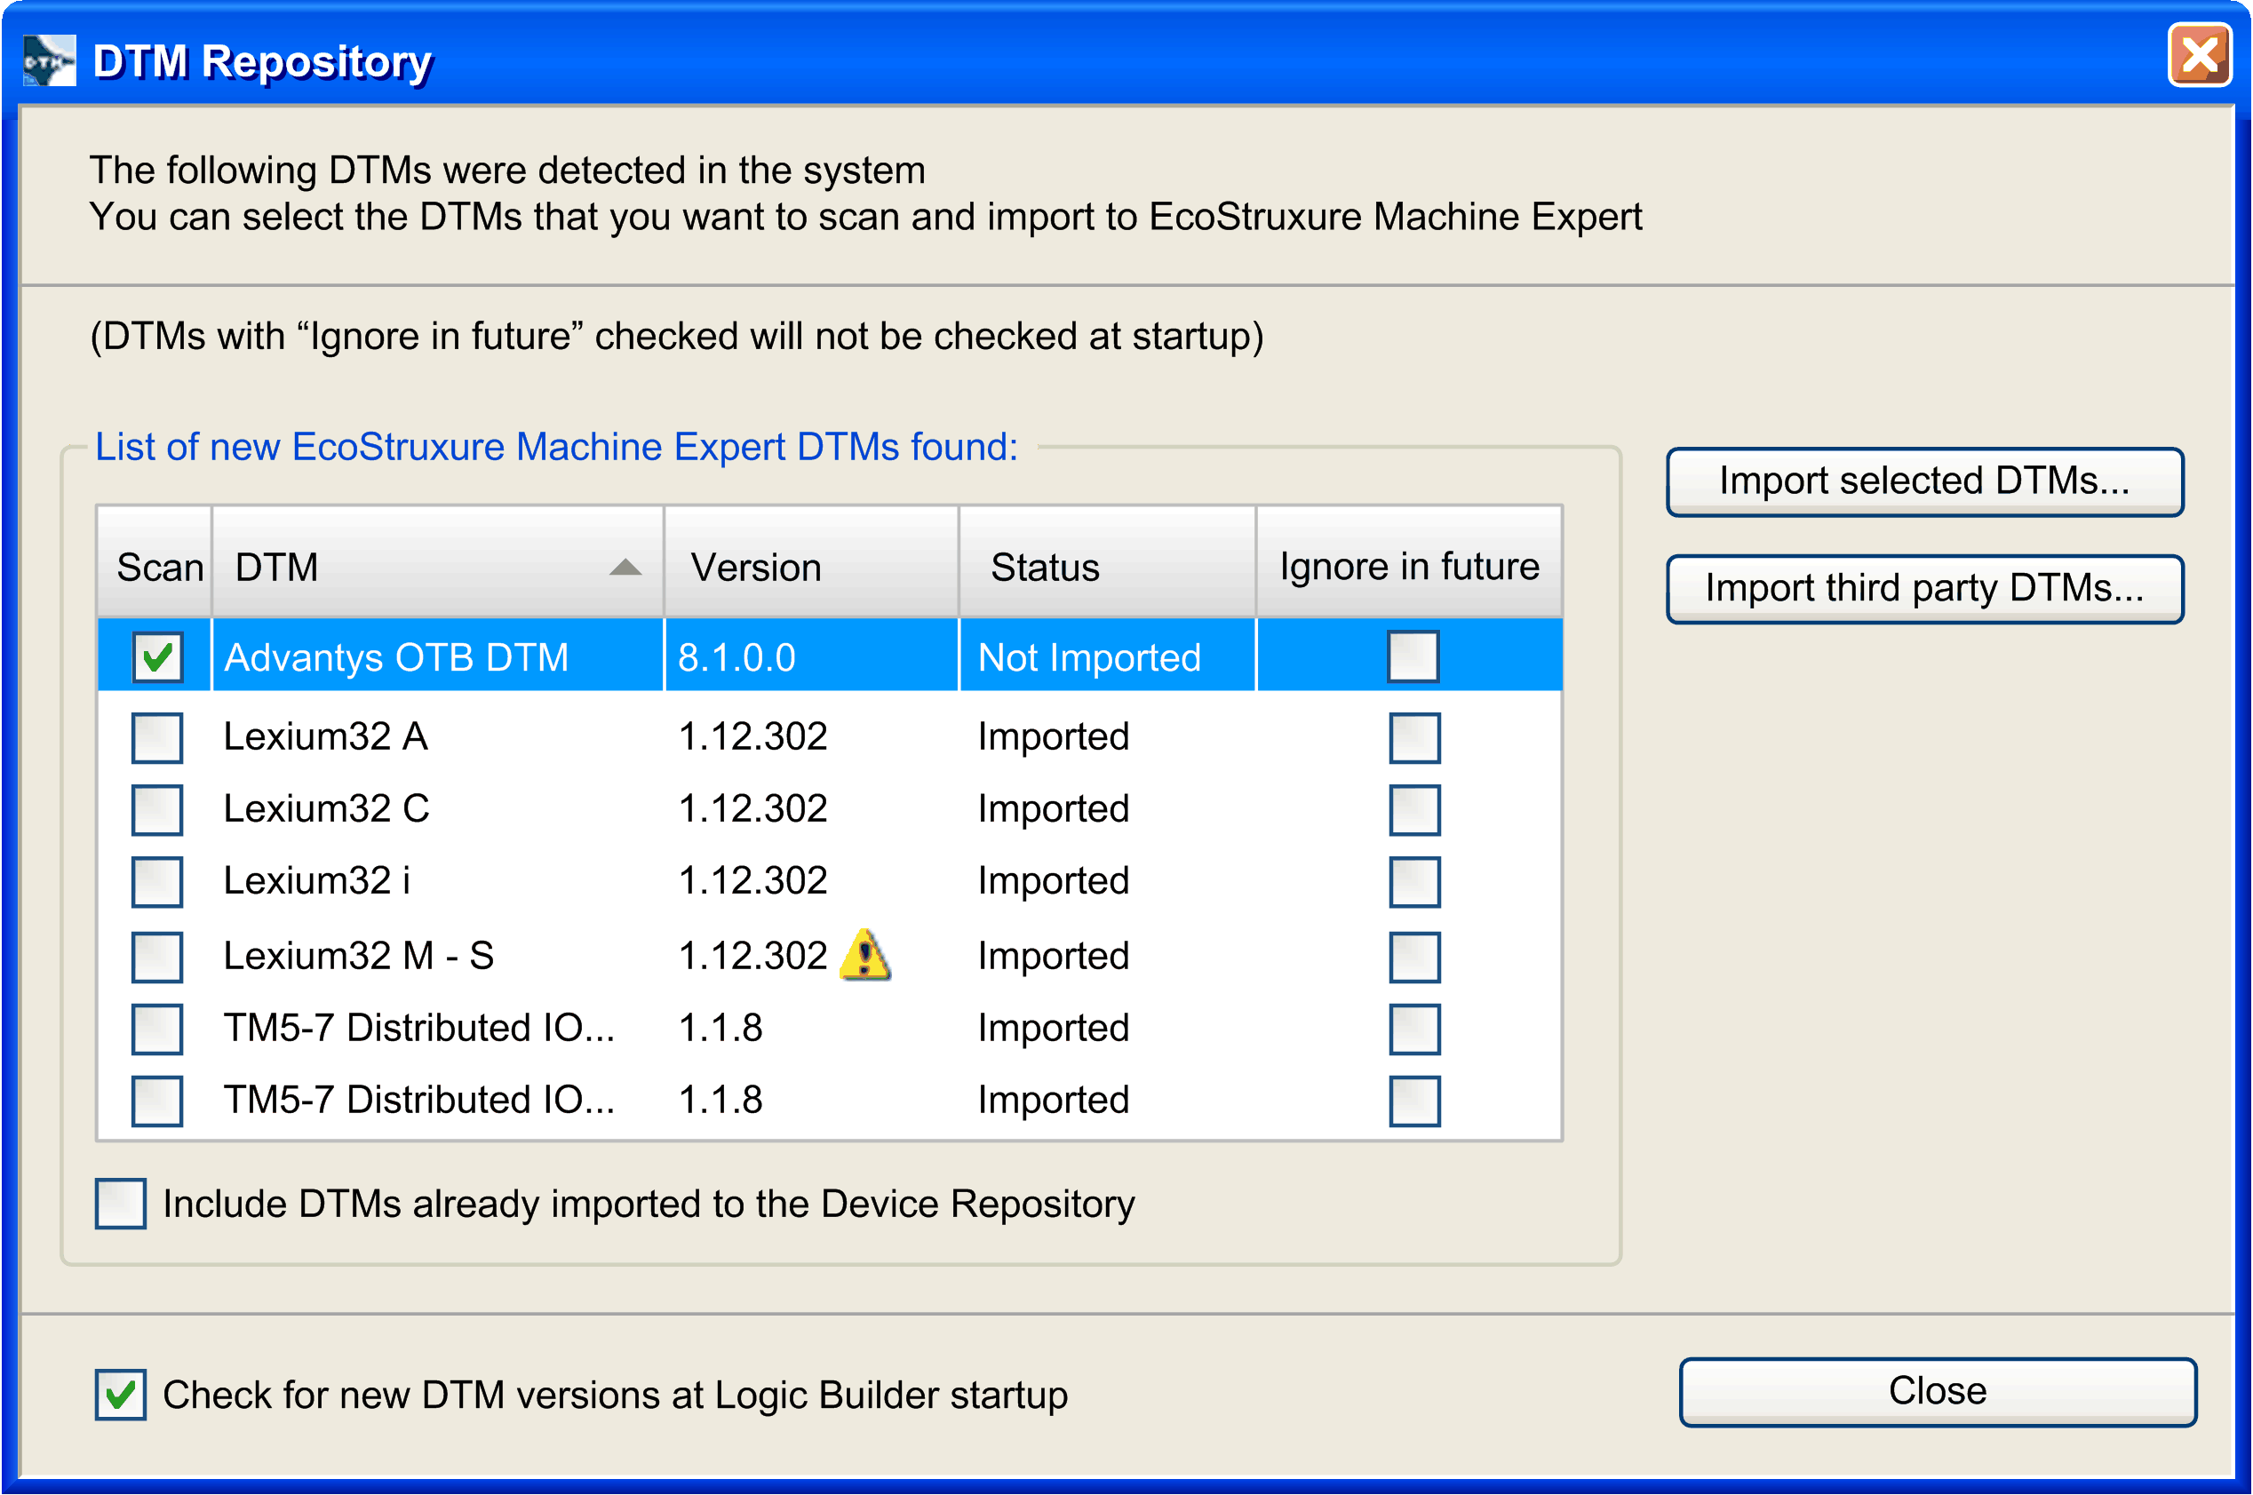Enable Scan for Lexium32 C

point(157,809)
